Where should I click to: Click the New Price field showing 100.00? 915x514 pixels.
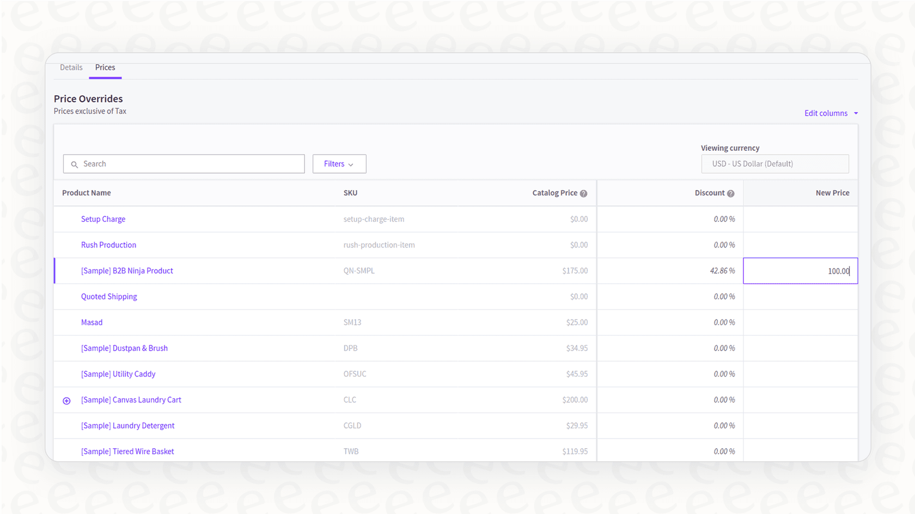[x=800, y=270]
